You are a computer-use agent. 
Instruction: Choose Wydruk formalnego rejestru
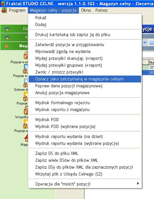click(85, 103)
